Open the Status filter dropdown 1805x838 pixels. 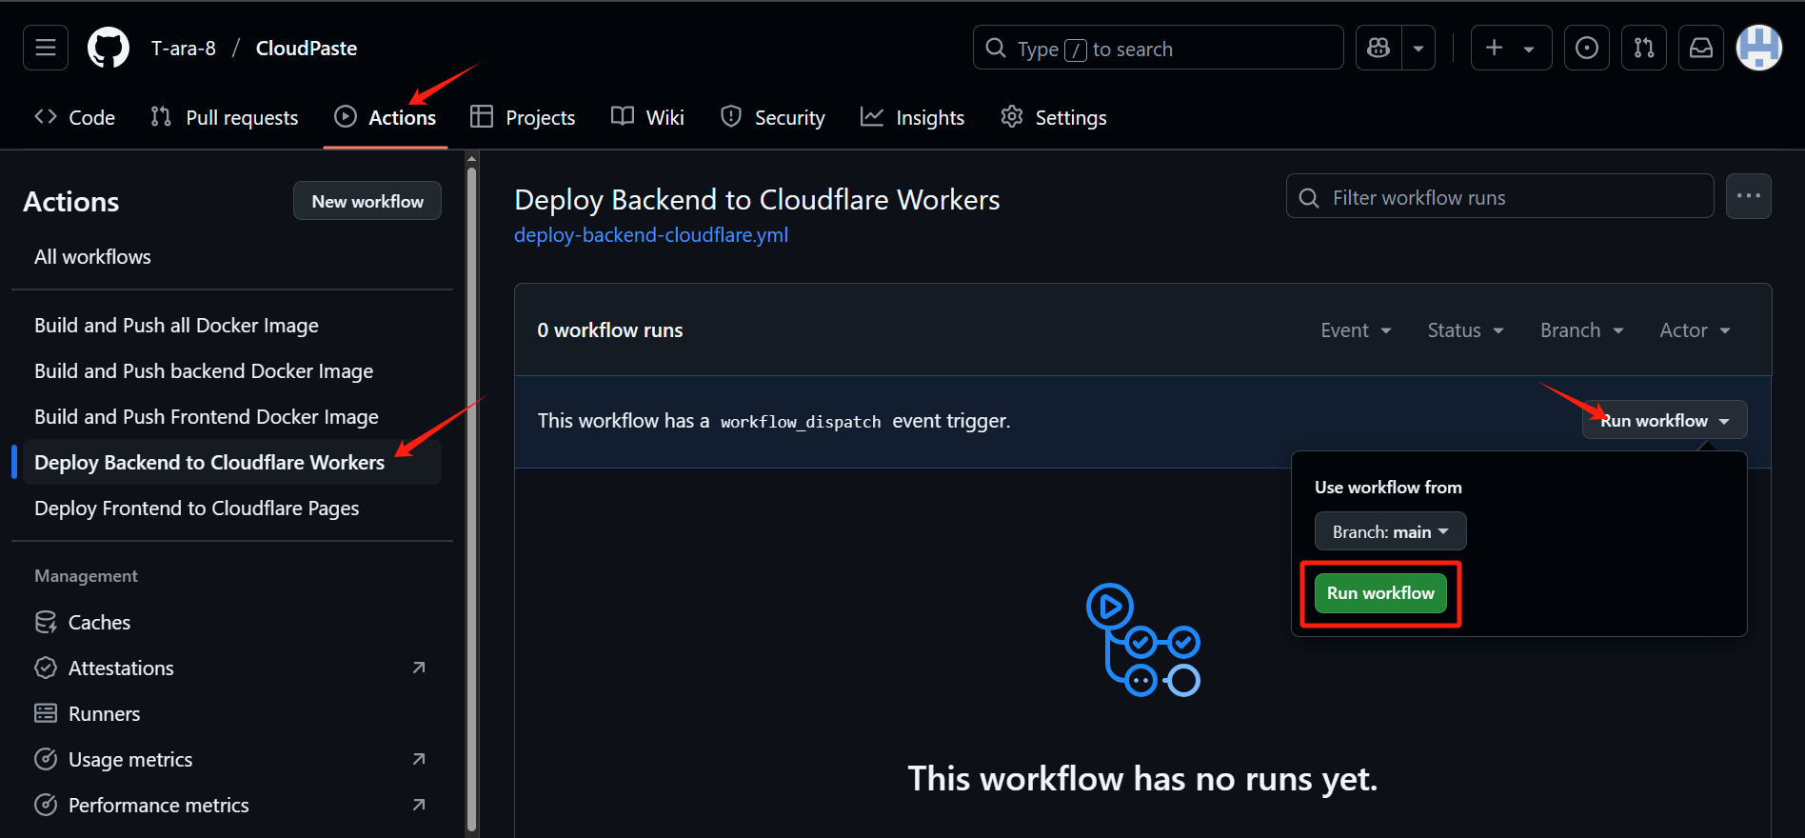pos(1465,330)
